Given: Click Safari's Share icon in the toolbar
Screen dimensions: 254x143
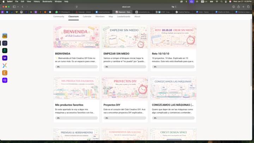Looking at the screenshot, I should coord(238,7).
